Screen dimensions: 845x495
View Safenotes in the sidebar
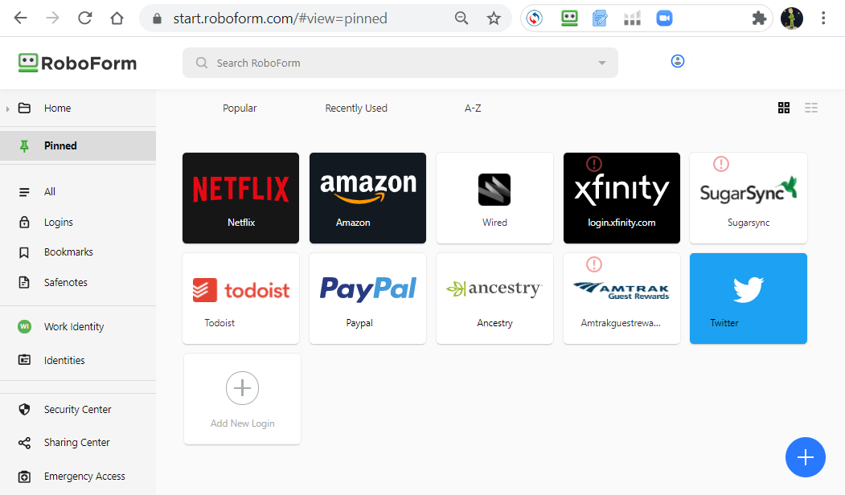click(x=64, y=281)
